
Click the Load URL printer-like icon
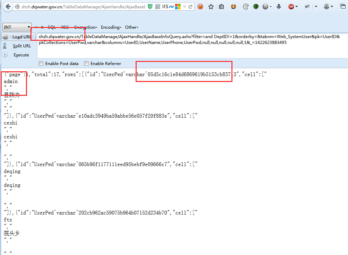coord(5,37)
